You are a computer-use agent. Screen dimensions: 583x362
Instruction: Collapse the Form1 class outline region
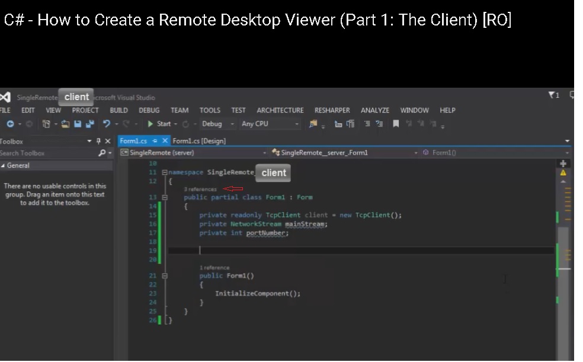click(165, 197)
